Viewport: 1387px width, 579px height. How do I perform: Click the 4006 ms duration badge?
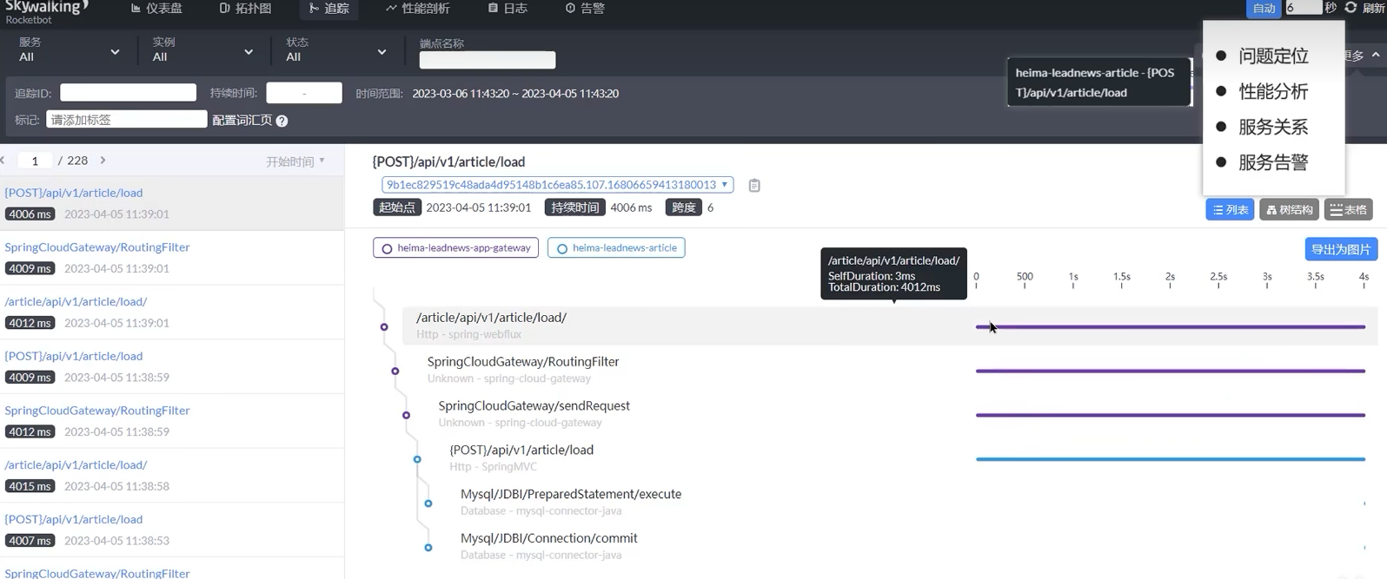point(30,214)
